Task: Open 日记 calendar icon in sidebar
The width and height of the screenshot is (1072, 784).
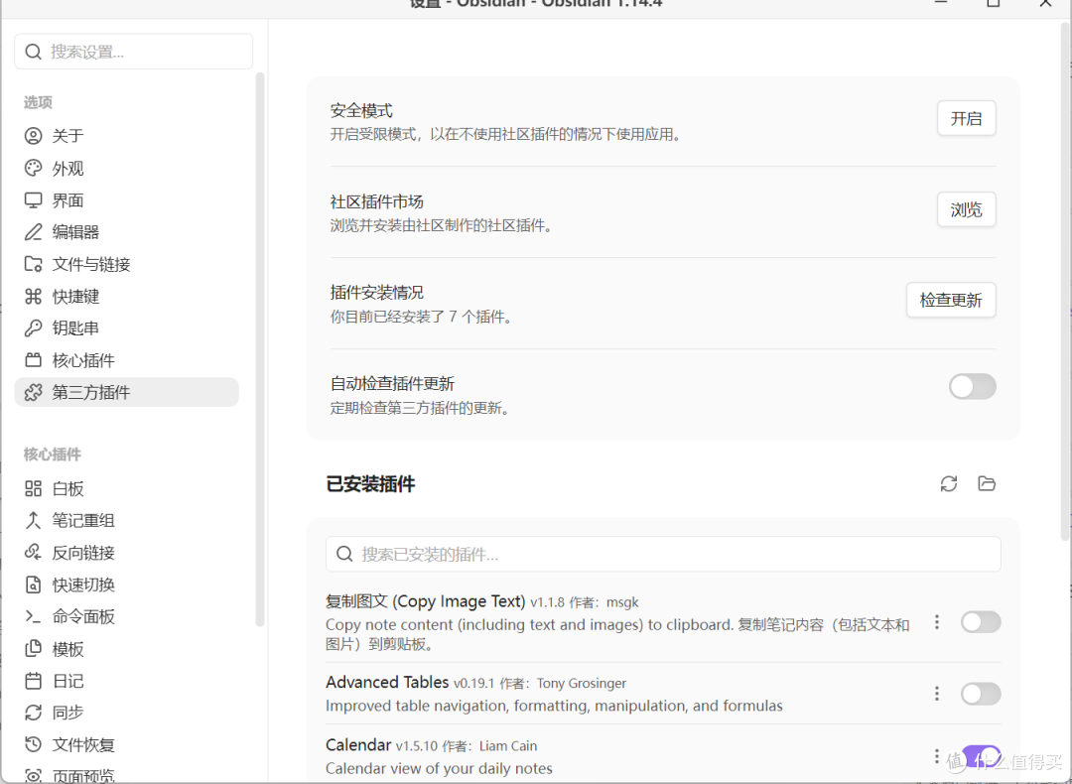Action: pyautogui.click(x=33, y=681)
